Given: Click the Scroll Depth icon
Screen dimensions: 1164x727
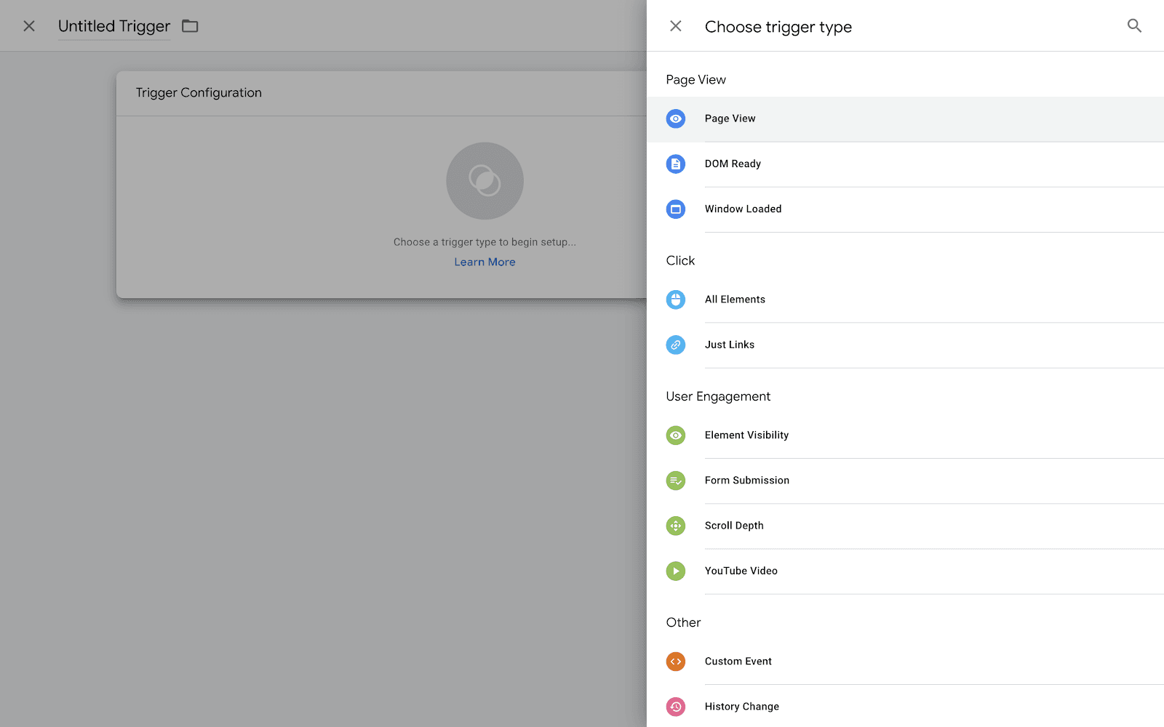Looking at the screenshot, I should 676,526.
